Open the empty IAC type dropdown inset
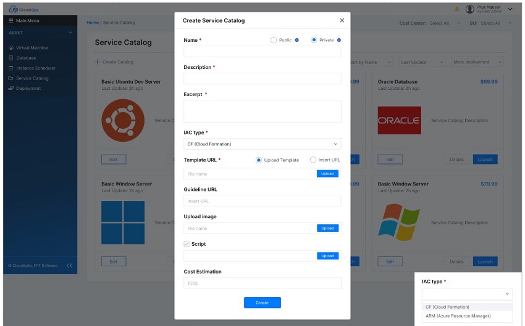 (x=467, y=293)
